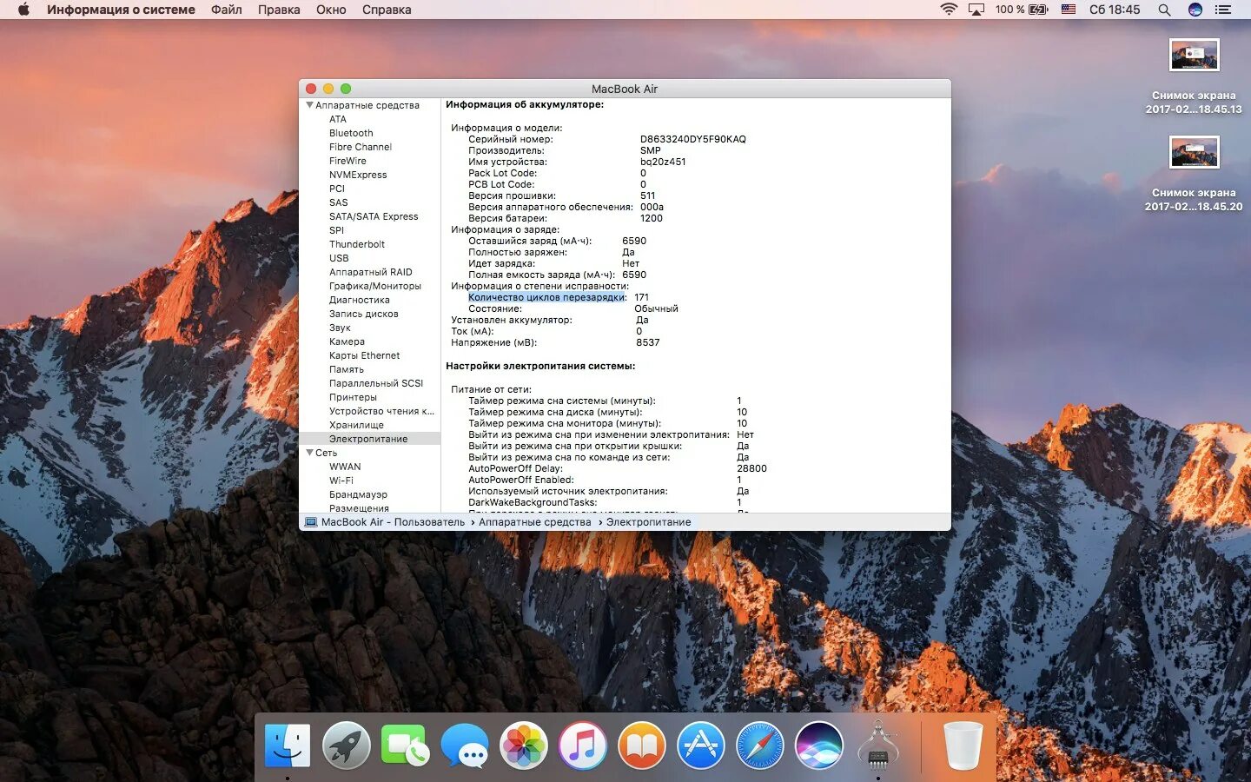The height and width of the screenshot is (782, 1251).
Task: Open Messages app in Dock
Action: coord(465,746)
